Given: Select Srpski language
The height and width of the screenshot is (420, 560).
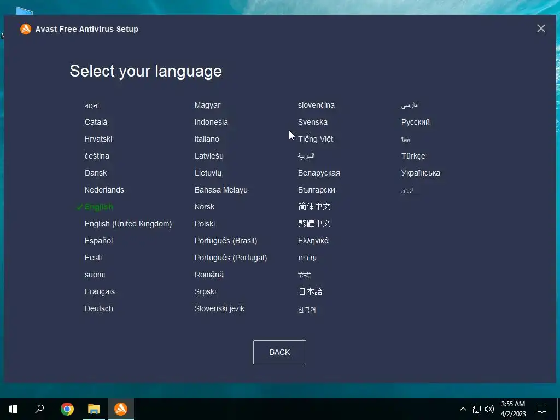Looking at the screenshot, I should [205, 292].
